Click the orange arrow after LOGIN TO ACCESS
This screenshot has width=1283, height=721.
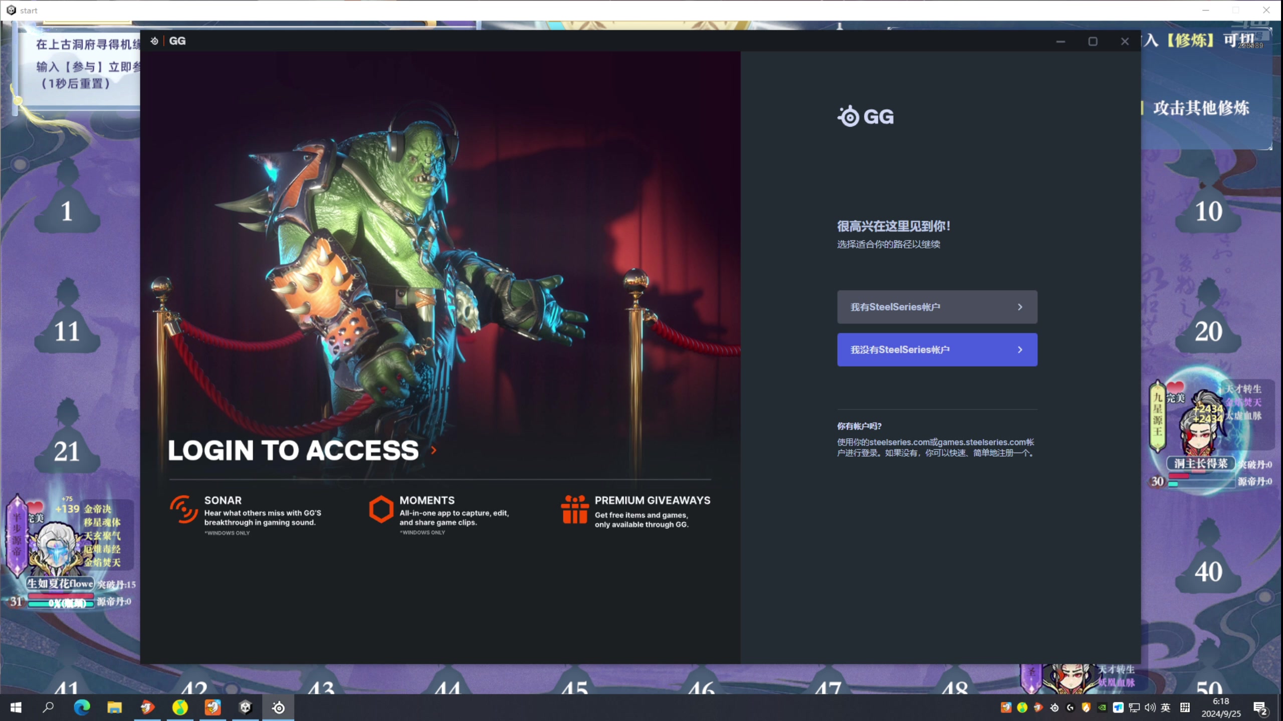click(434, 450)
